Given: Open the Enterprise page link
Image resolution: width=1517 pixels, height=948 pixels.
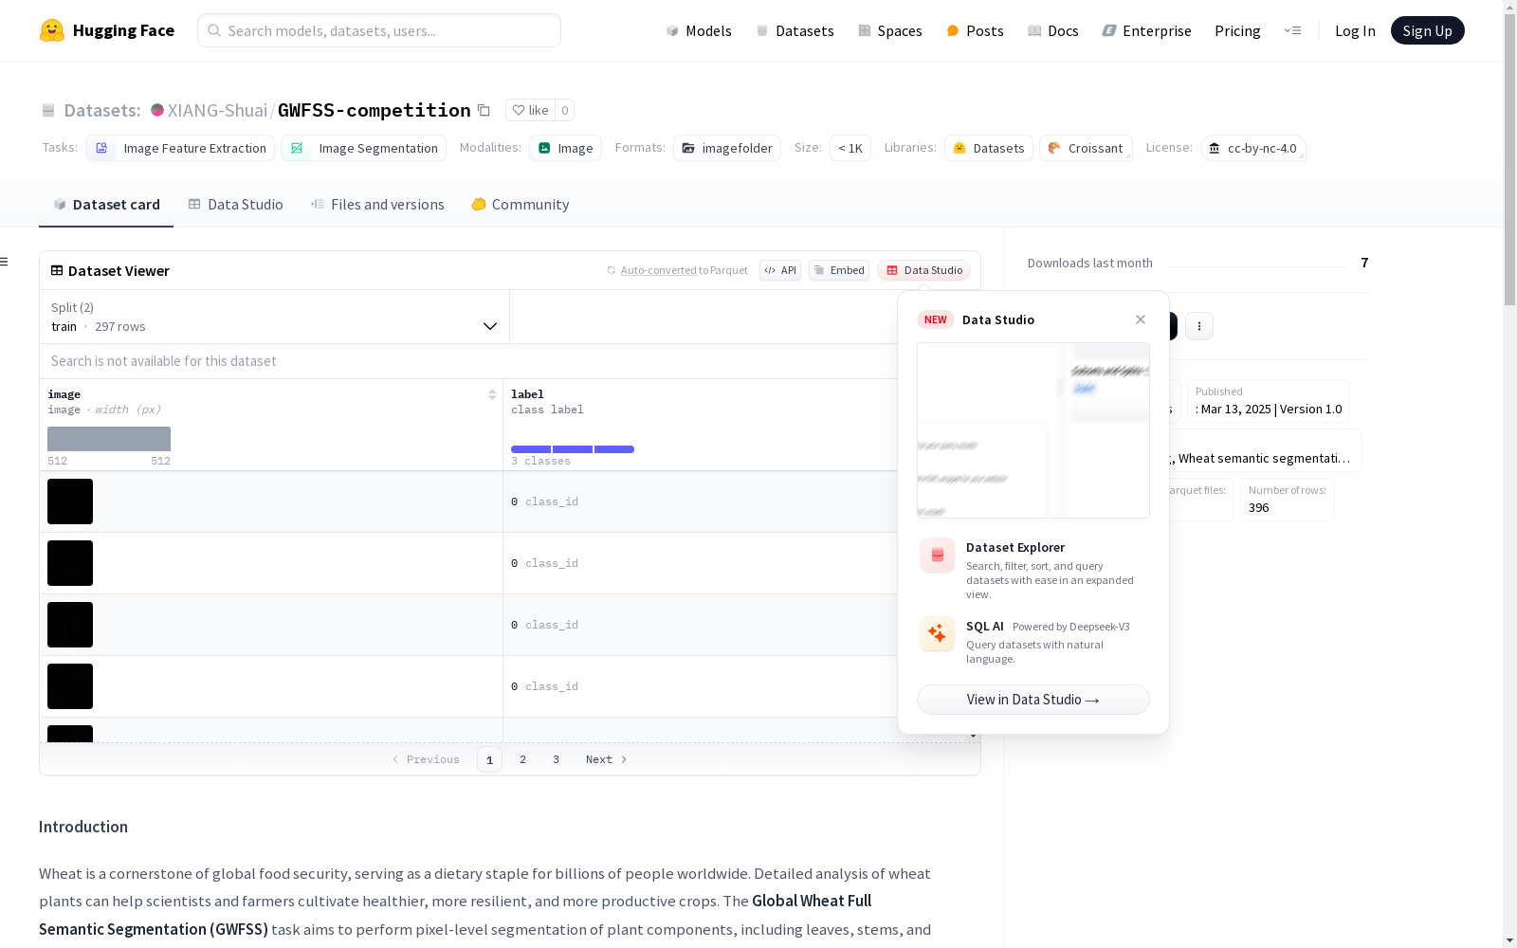Looking at the screenshot, I should (x=1146, y=30).
